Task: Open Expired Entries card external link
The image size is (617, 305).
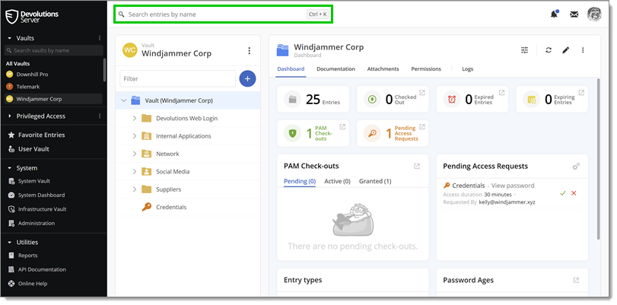Action: [x=501, y=93]
